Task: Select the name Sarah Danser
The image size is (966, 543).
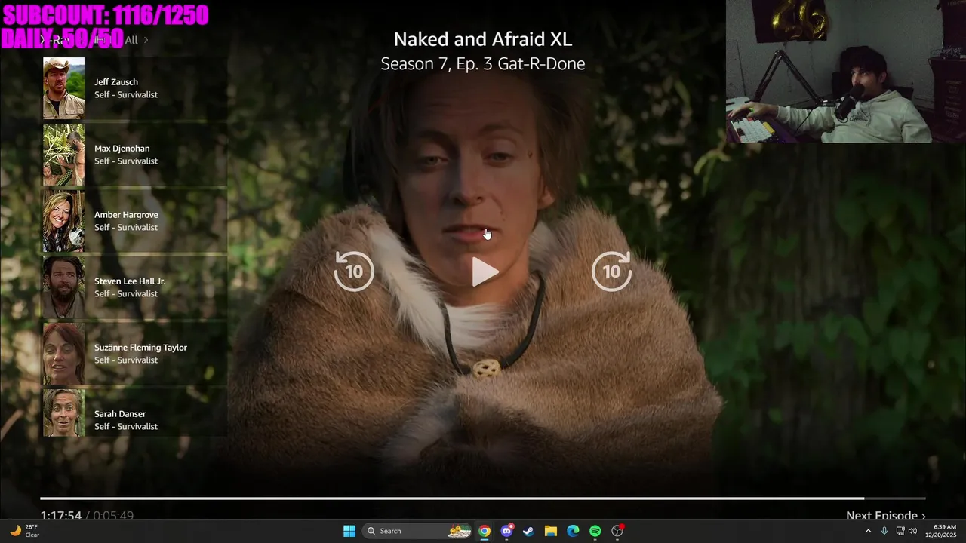Action: [120, 413]
